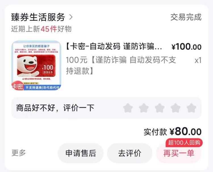Open the 100元 spec description text
Image resolution: width=213 pixels, height=172 pixels.
[121, 65]
